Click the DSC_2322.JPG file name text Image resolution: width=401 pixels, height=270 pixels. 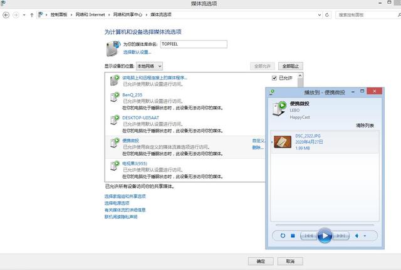[x=308, y=136]
